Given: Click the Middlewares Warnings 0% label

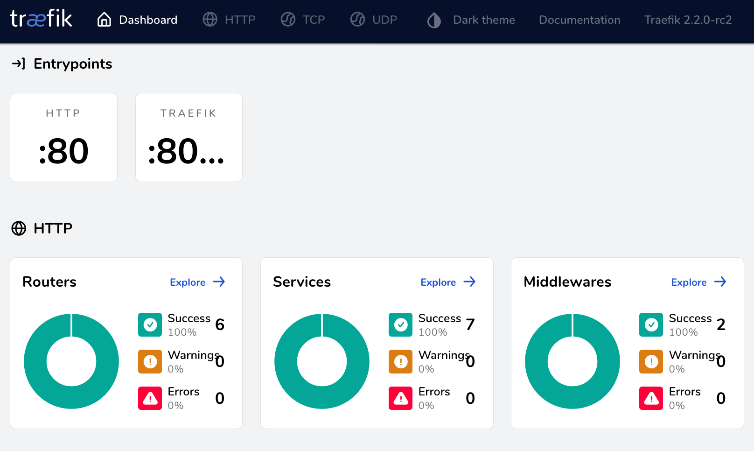Looking at the screenshot, I should tap(695, 361).
